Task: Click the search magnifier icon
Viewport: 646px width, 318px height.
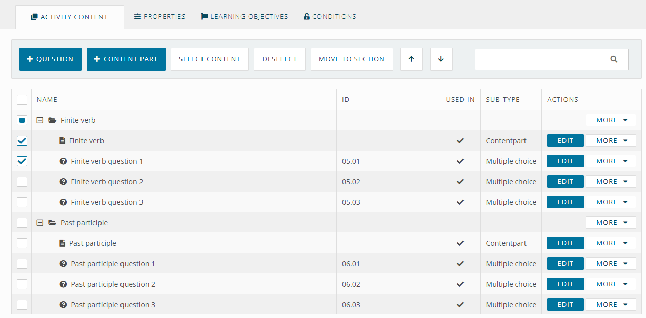Action: [614, 59]
